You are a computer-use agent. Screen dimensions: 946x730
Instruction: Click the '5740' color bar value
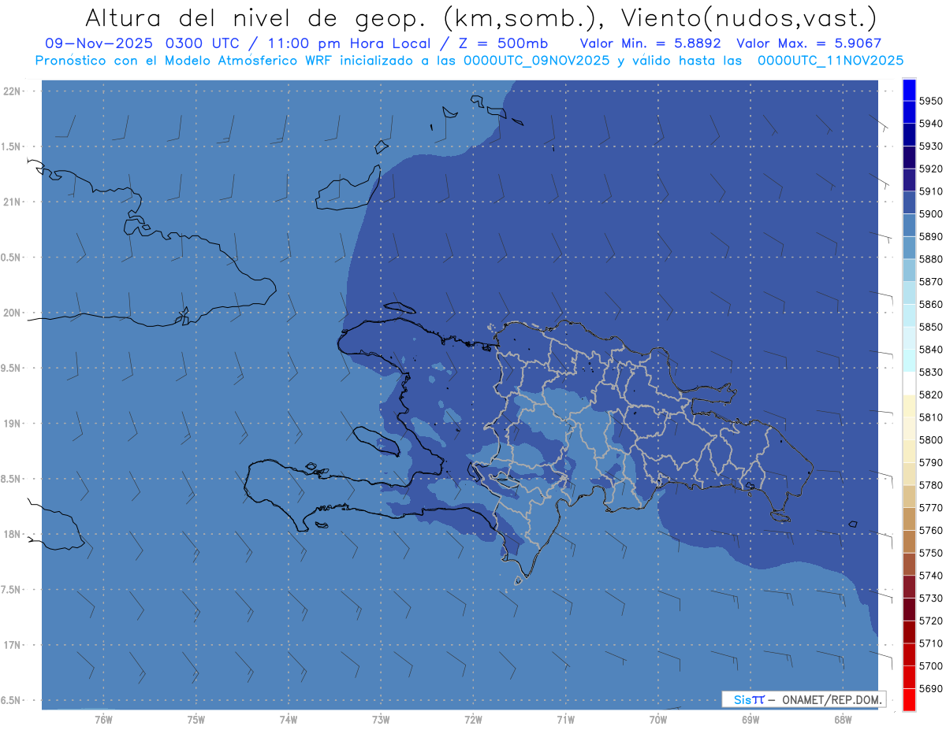931,576
